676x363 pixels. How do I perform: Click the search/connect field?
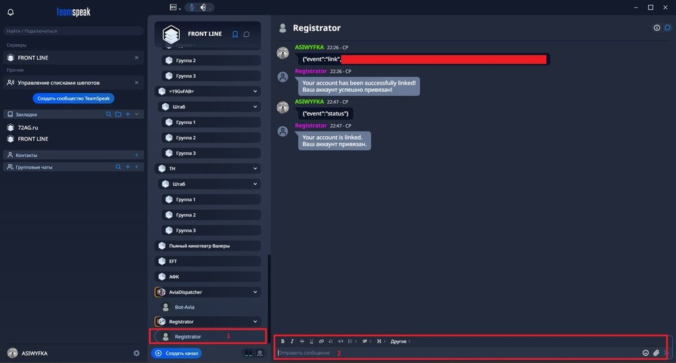coord(73,31)
